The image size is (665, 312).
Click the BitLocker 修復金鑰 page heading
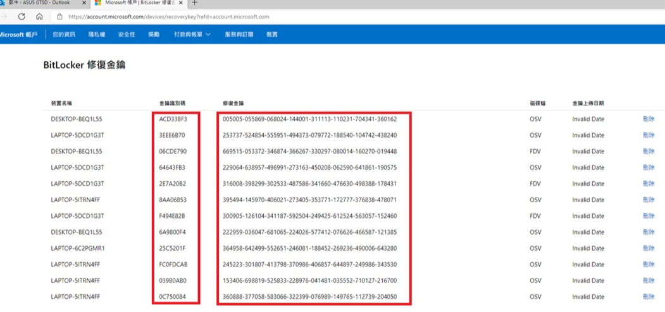tap(84, 65)
